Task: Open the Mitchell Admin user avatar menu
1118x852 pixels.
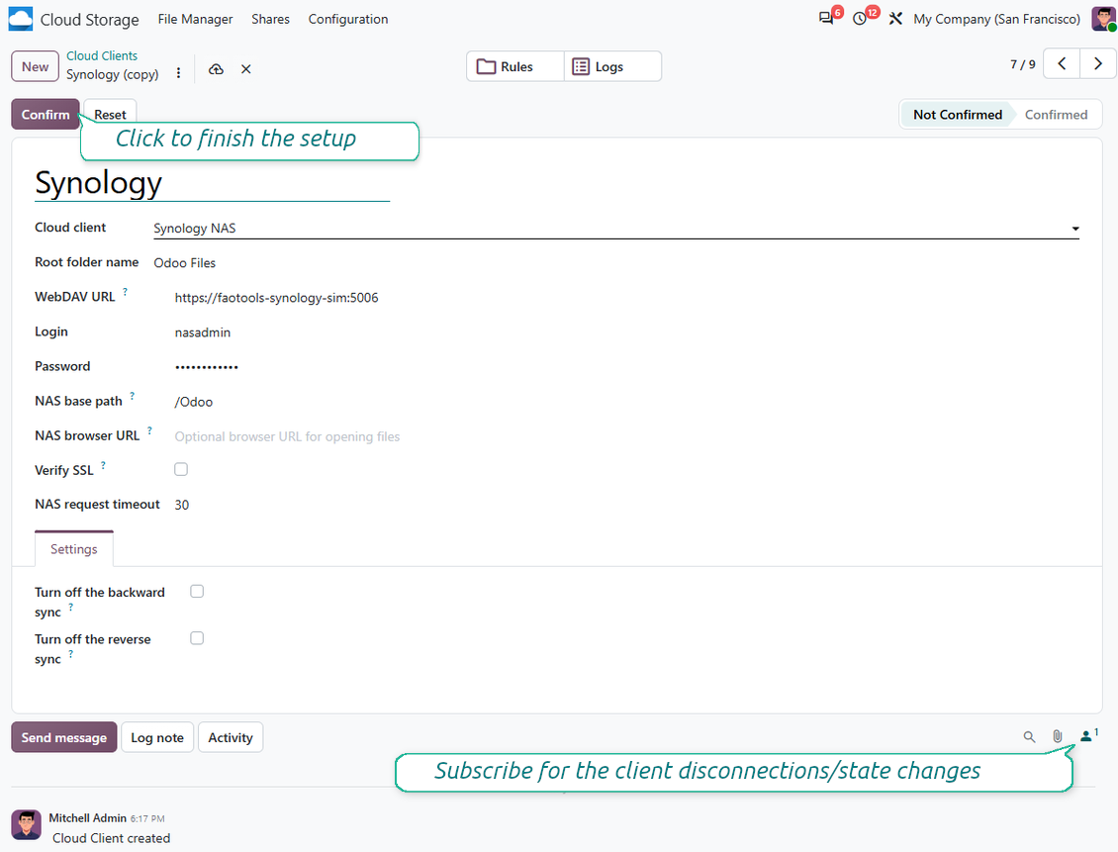Action: coord(1103,19)
